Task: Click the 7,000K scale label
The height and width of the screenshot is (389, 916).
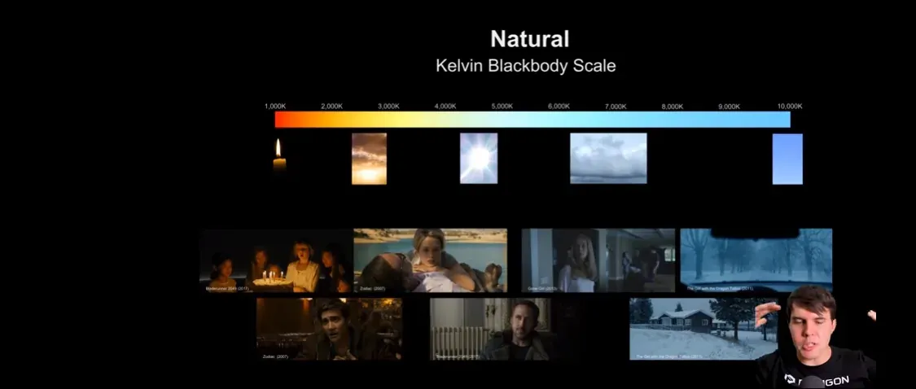Action: pyautogui.click(x=616, y=107)
